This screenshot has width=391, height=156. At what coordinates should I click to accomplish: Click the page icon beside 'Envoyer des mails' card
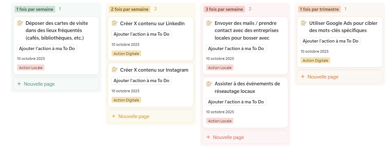(x=209, y=23)
